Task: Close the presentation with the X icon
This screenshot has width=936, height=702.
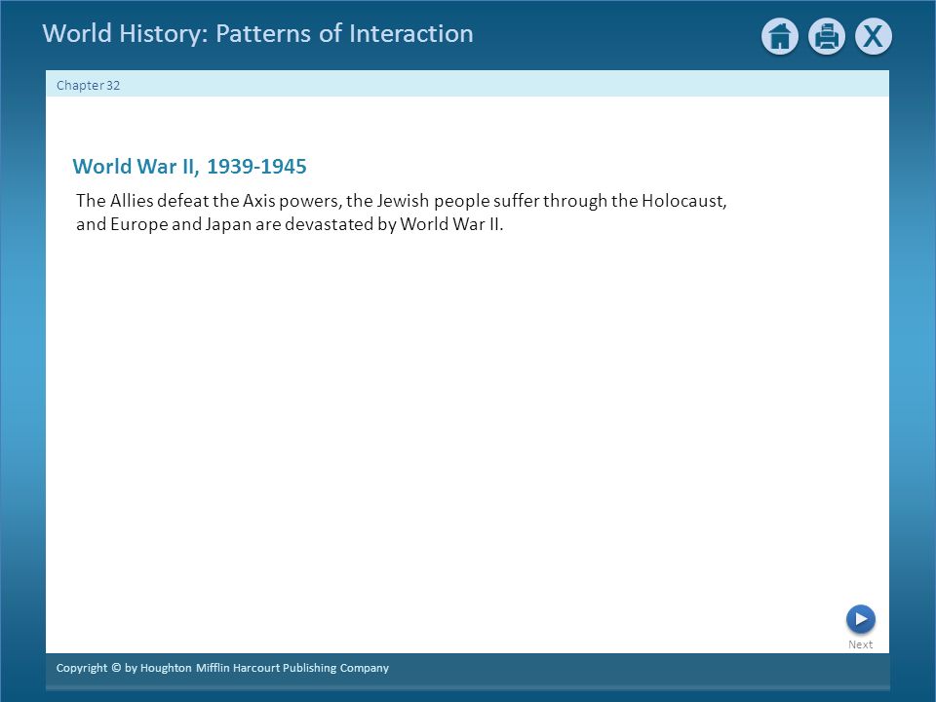Action: click(874, 36)
